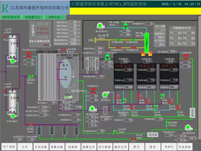Viewport: 201px width, 151px height.
Task: Toggle the XV-SCB101A1 red shutoff valve
Action: click(x=64, y=49)
